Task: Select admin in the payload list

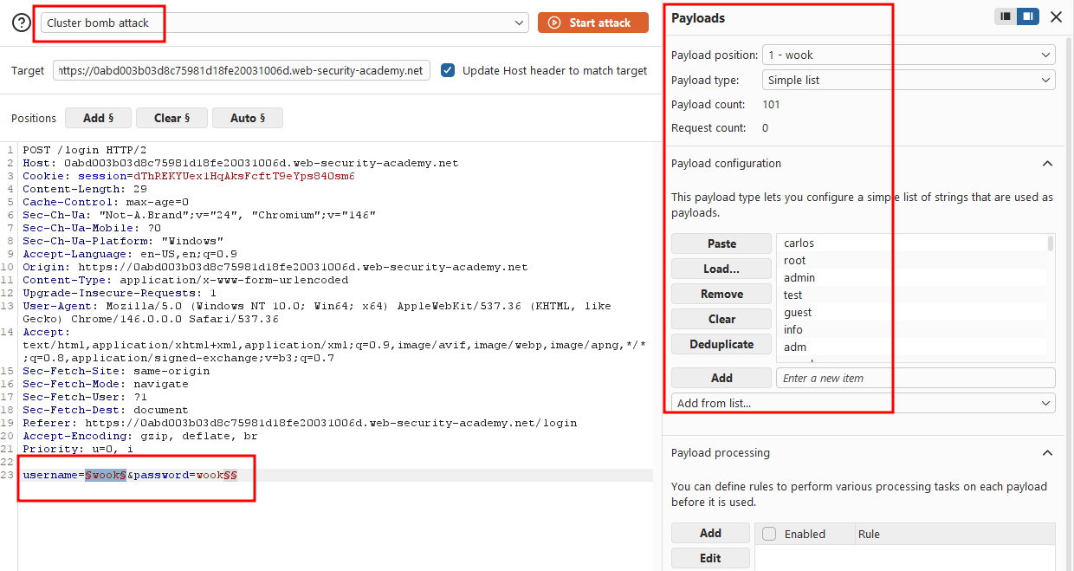Action: [911, 278]
